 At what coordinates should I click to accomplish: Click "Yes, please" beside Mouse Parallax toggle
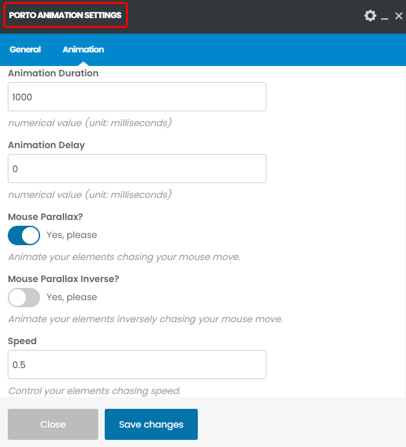(x=72, y=235)
